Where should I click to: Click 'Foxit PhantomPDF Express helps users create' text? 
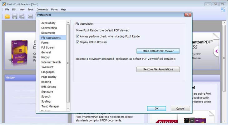point(104,117)
